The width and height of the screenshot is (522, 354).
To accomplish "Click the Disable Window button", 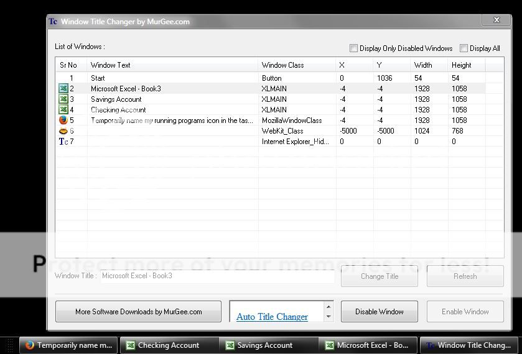I will pyautogui.click(x=379, y=312).
